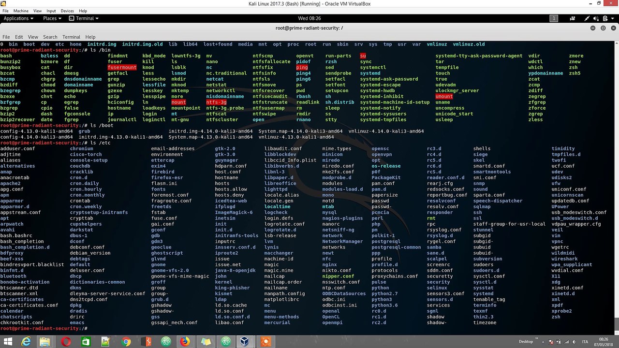Open the terminal Search menu
Viewport: 619px width, 348px height.
tap(50, 37)
